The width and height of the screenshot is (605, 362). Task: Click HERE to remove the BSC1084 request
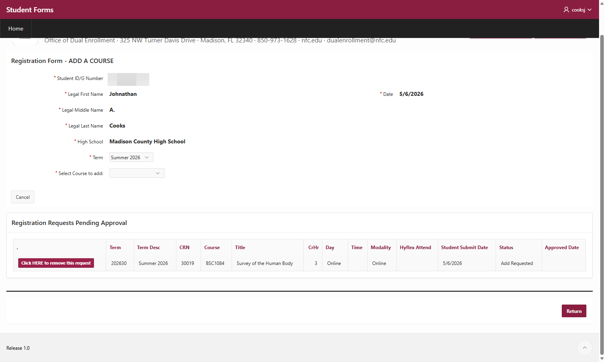pyautogui.click(x=56, y=263)
